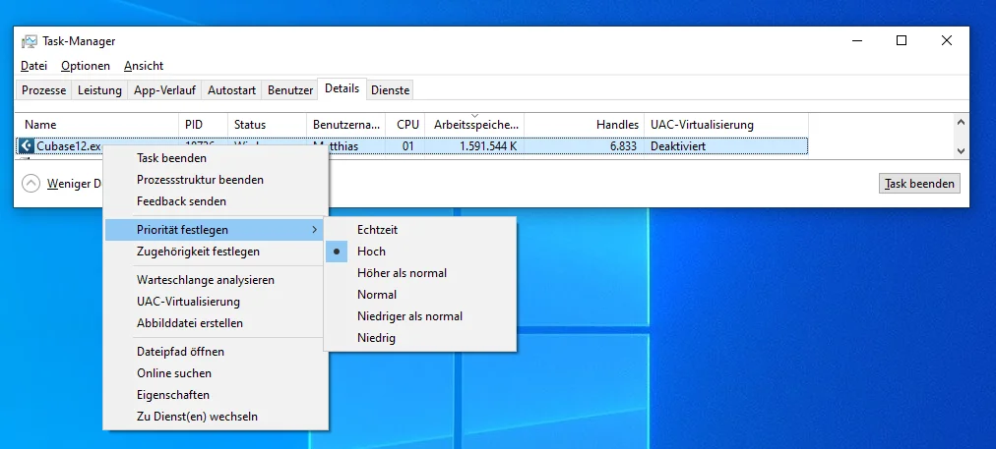Maximize the Task-Manager window
Viewport: 996px width, 449px height.
tap(901, 40)
